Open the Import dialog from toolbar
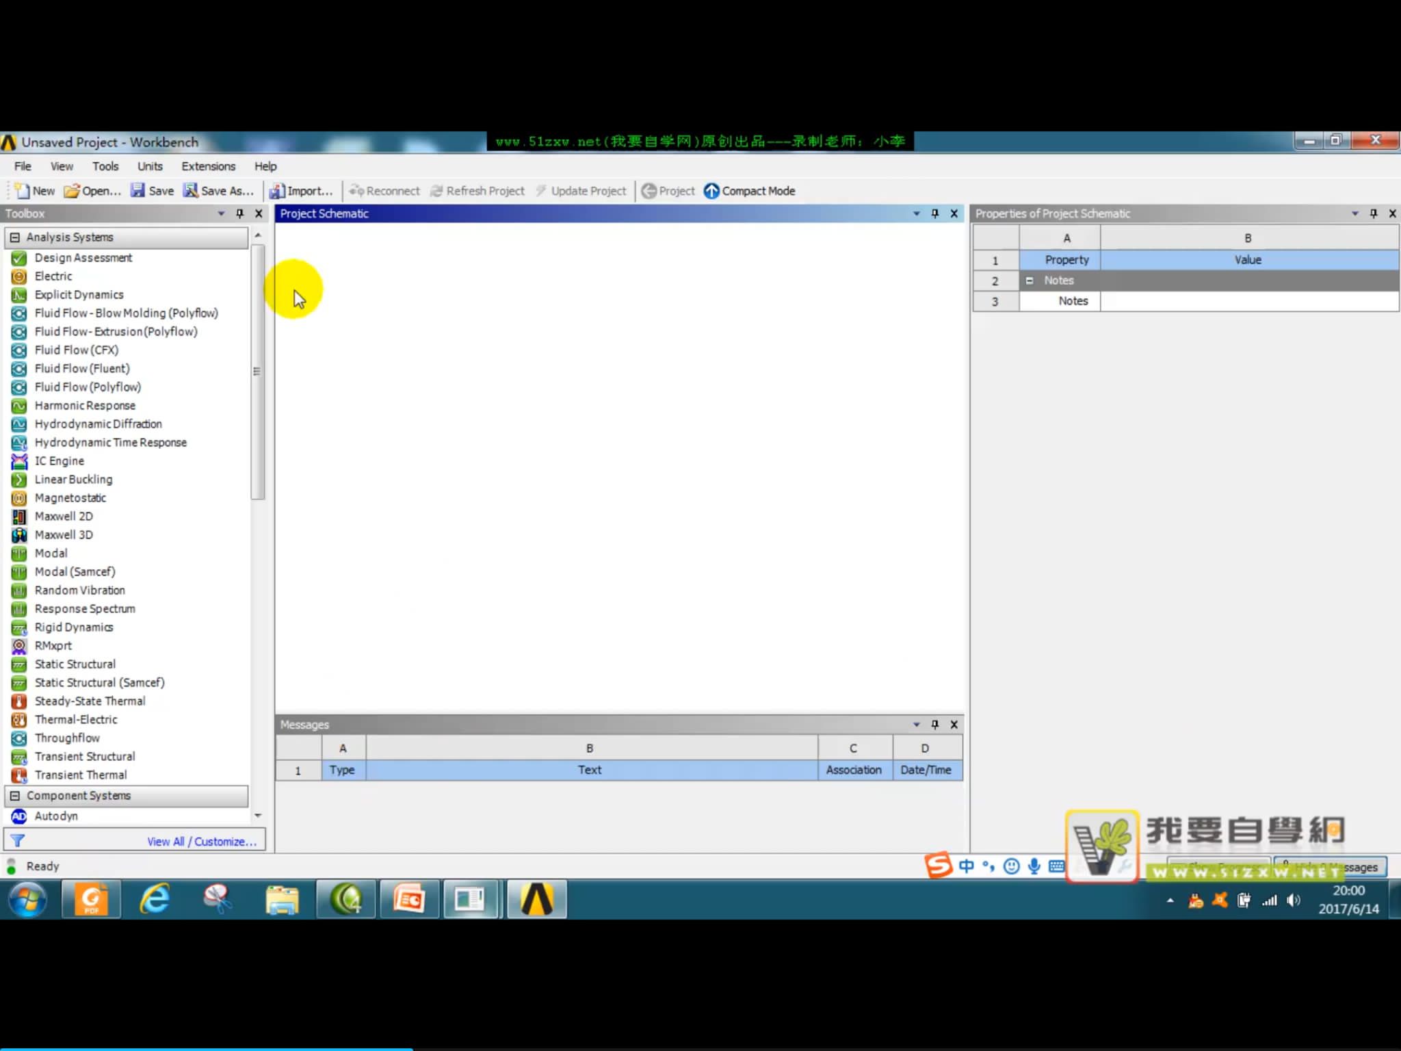Screen dimensions: 1401x1051 (303, 191)
